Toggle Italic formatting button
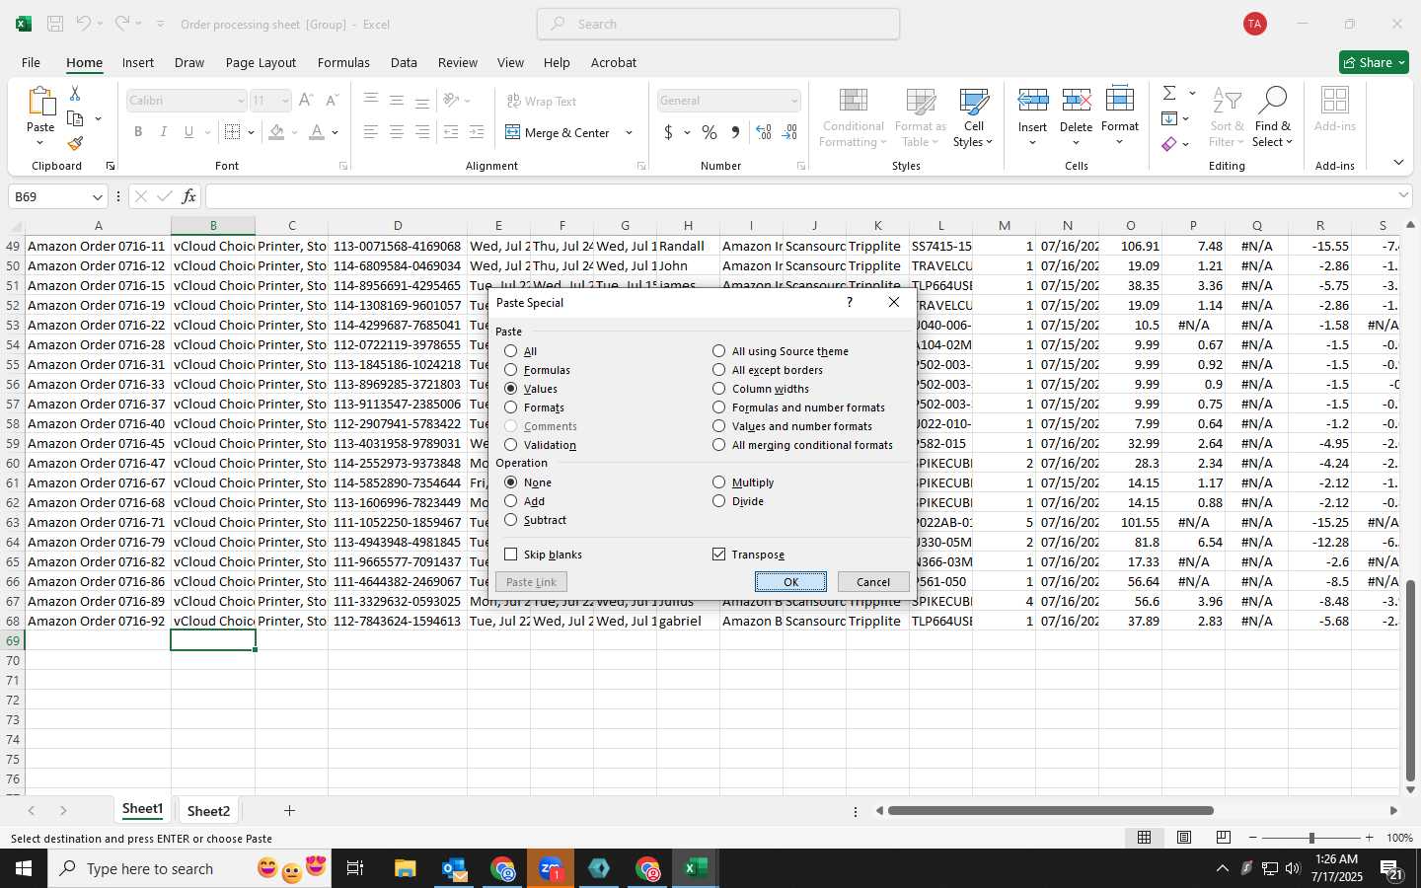 pyautogui.click(x=164, y=132)
